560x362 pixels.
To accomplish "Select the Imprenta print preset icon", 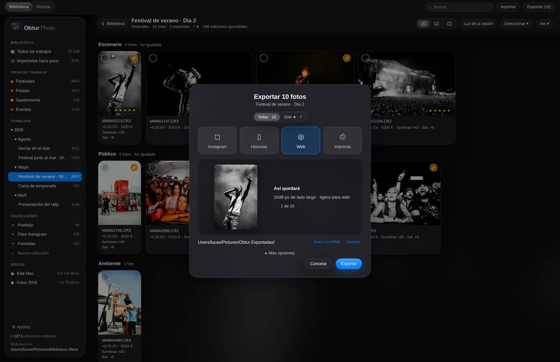I will point(343,137).
